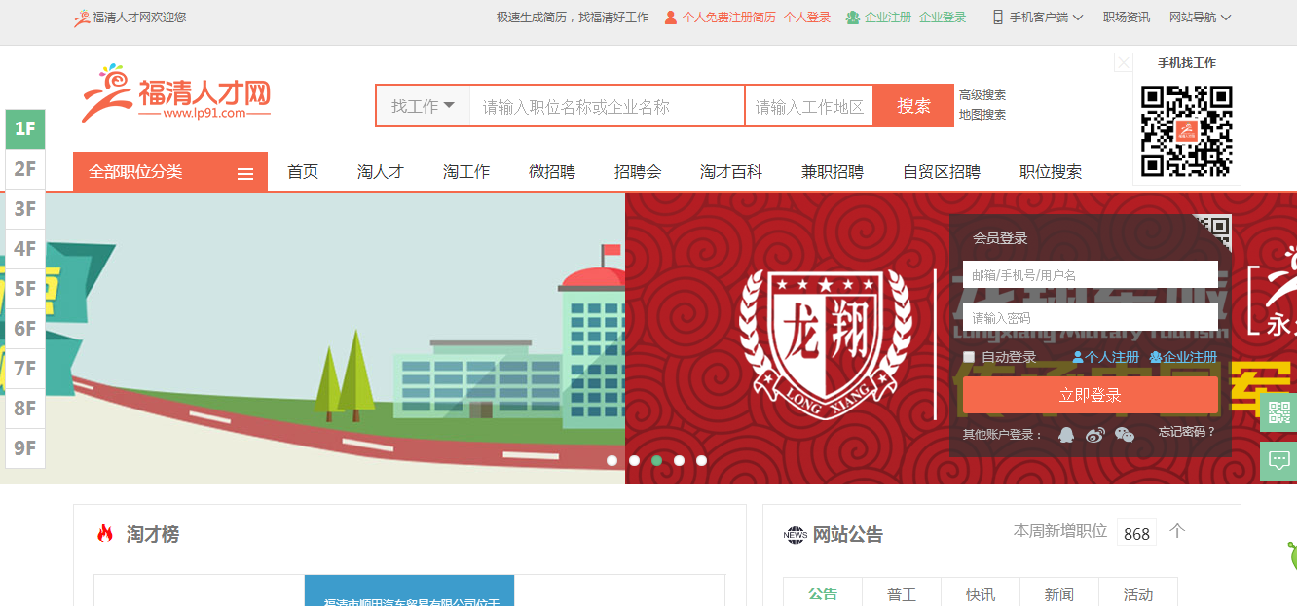Close the mobile QR code panel
Viewport: 1297px width, 606px height.
1124,63
